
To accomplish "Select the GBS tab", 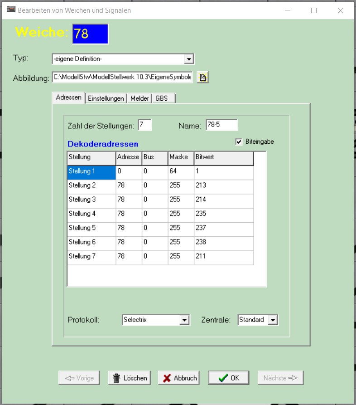I will pyautogui.click(x=162, y=98).
